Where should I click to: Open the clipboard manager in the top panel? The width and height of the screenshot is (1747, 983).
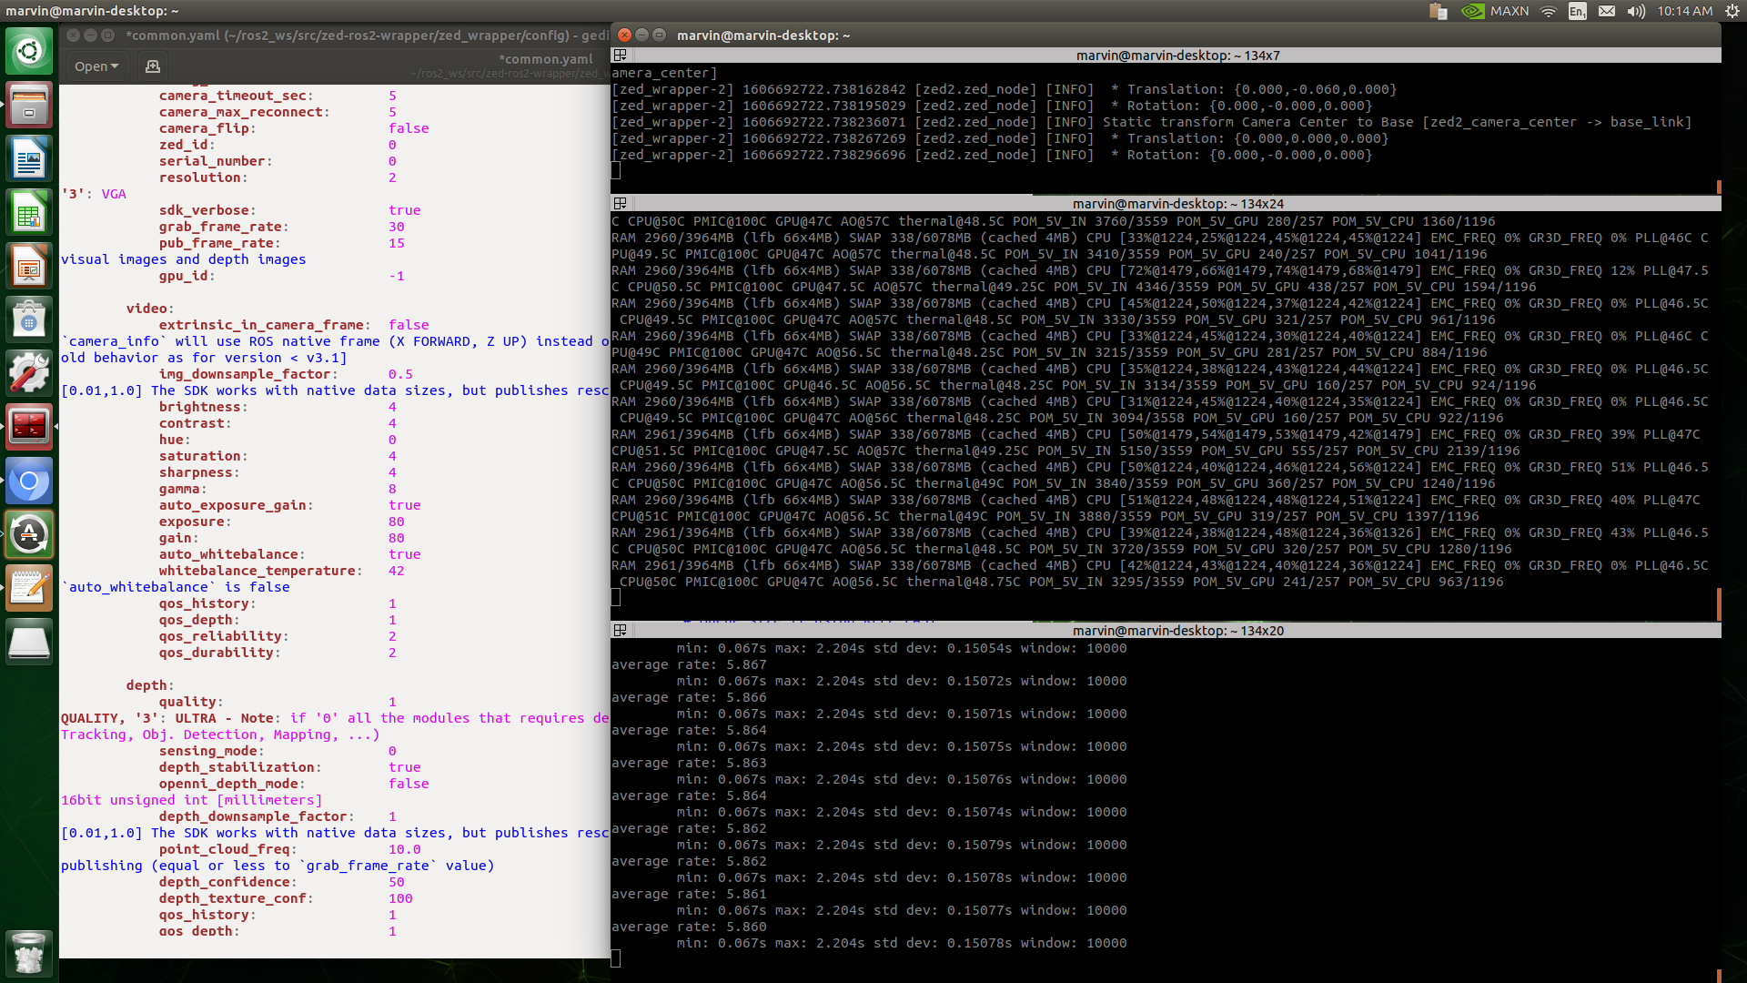1438,11
